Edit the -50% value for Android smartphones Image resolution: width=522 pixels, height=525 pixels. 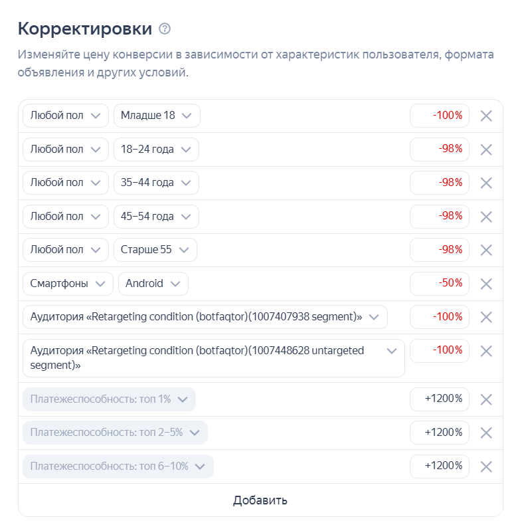(440, 284)
